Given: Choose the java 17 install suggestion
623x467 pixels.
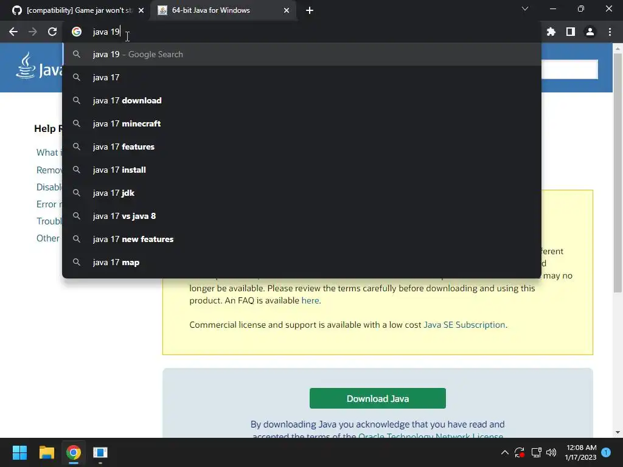Looking at the screenshot, I should (302, 170).
